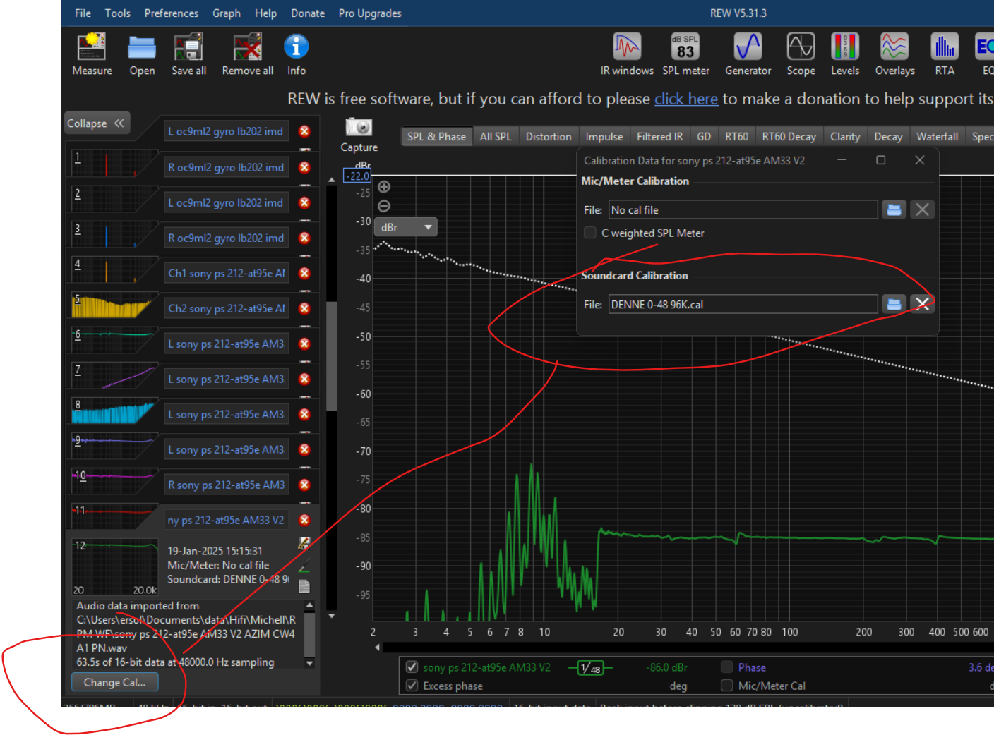Click the Capture camera icon

click(x=359, y=128)
